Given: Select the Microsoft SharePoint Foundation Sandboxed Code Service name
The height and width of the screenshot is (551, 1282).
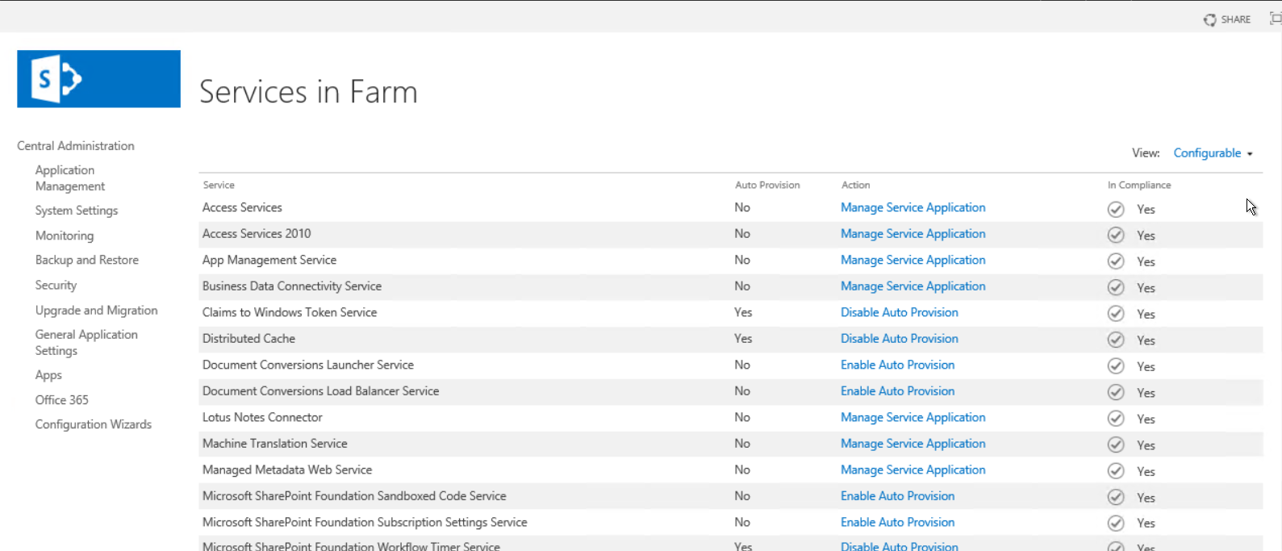Looking at the screenshot, I should point(354,496).
